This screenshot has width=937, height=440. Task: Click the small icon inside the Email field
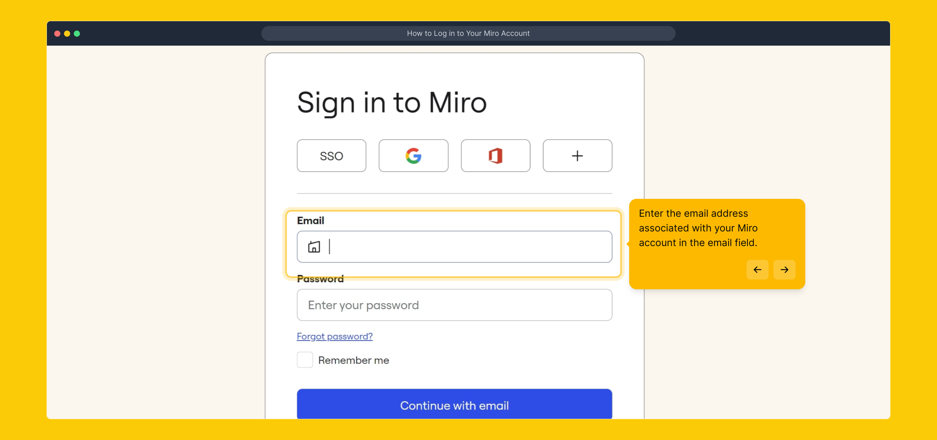click(x=314, y=247)
